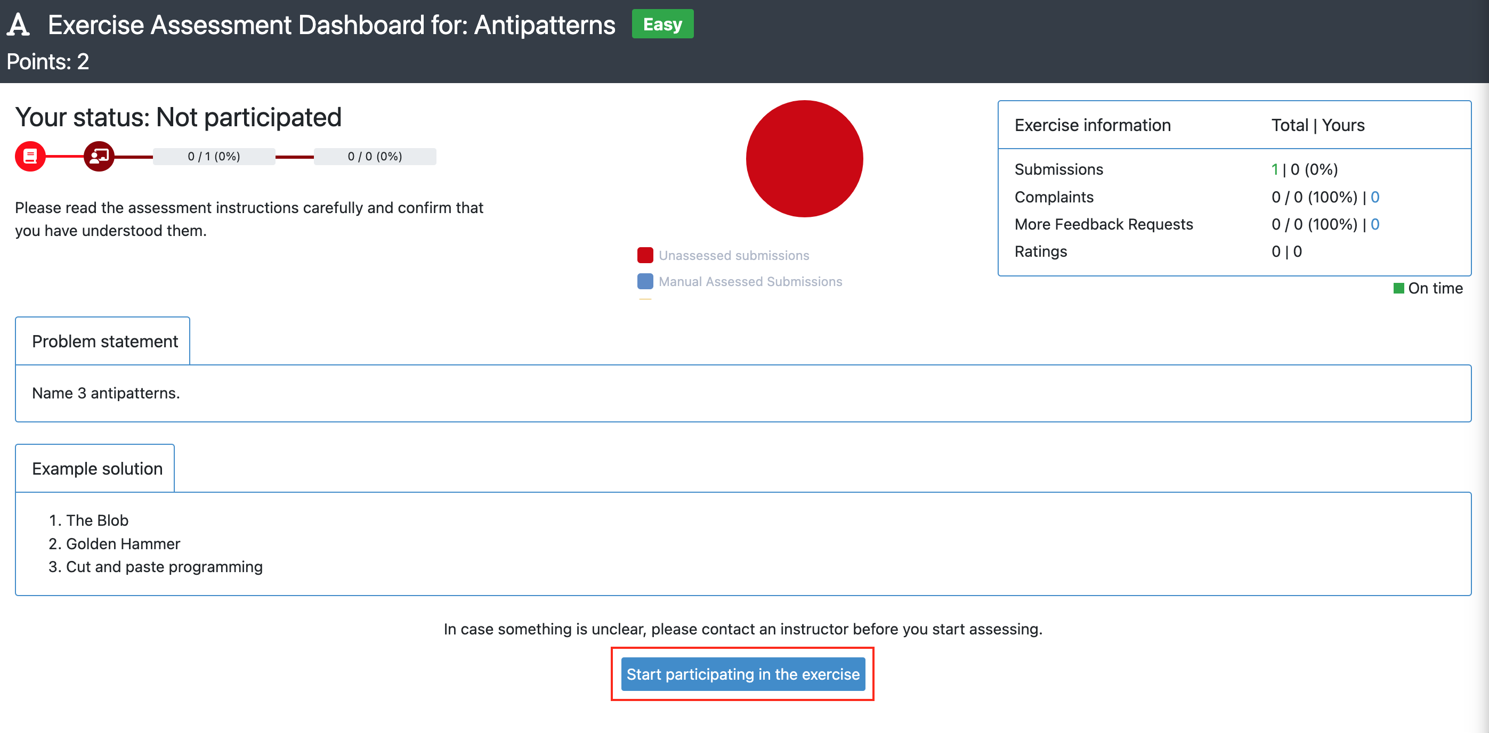Click the manual assessed submissions legend icon
Screen dimensions: 1489x733
(644, 281)
